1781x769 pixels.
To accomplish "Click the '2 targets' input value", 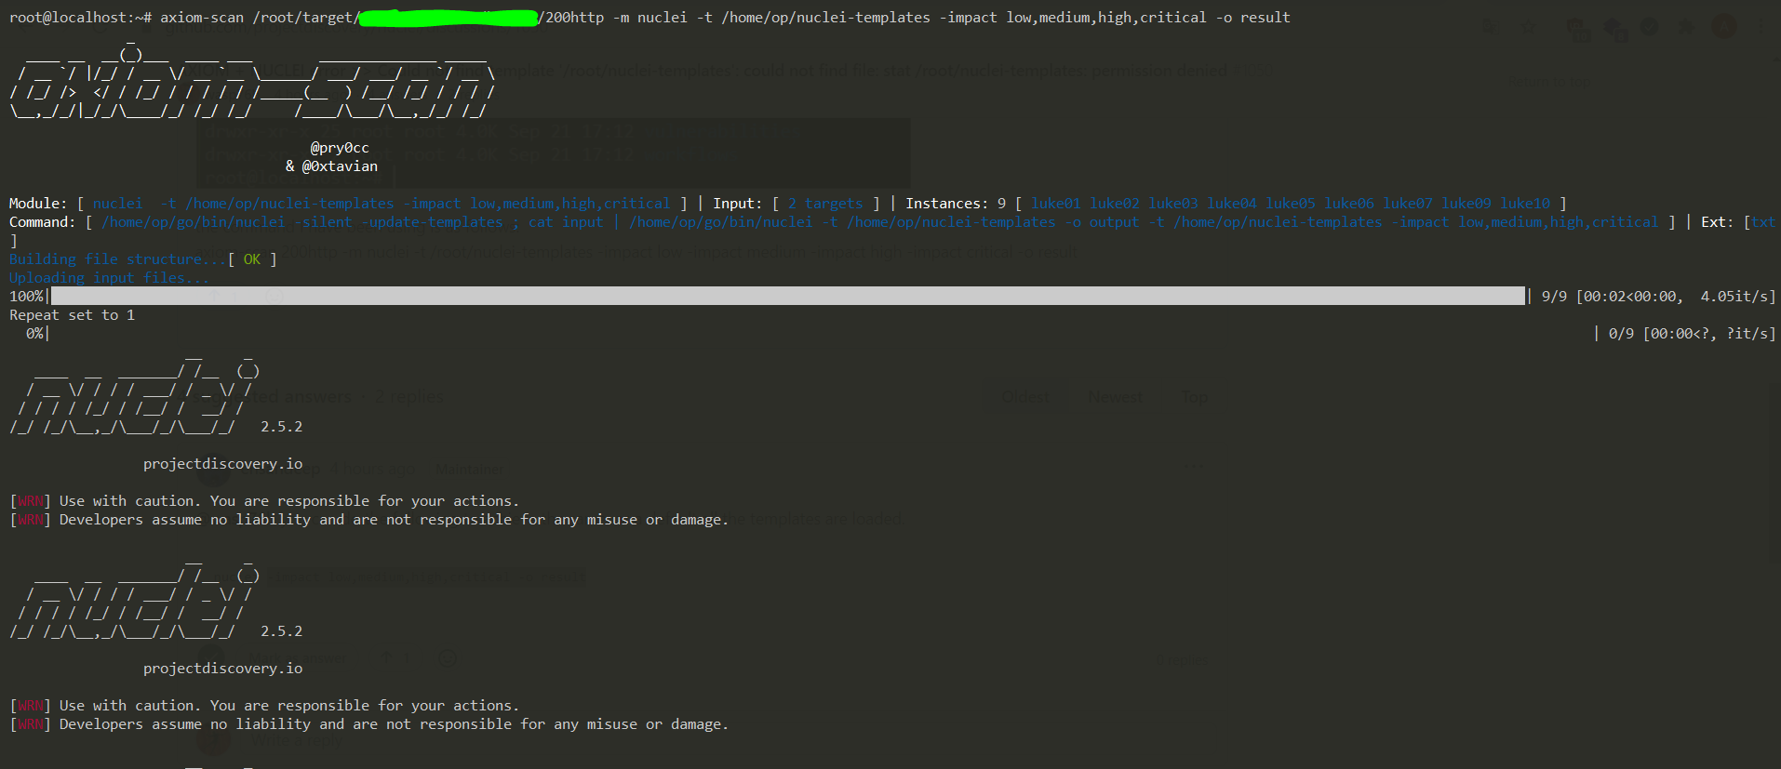I will 825,204.
